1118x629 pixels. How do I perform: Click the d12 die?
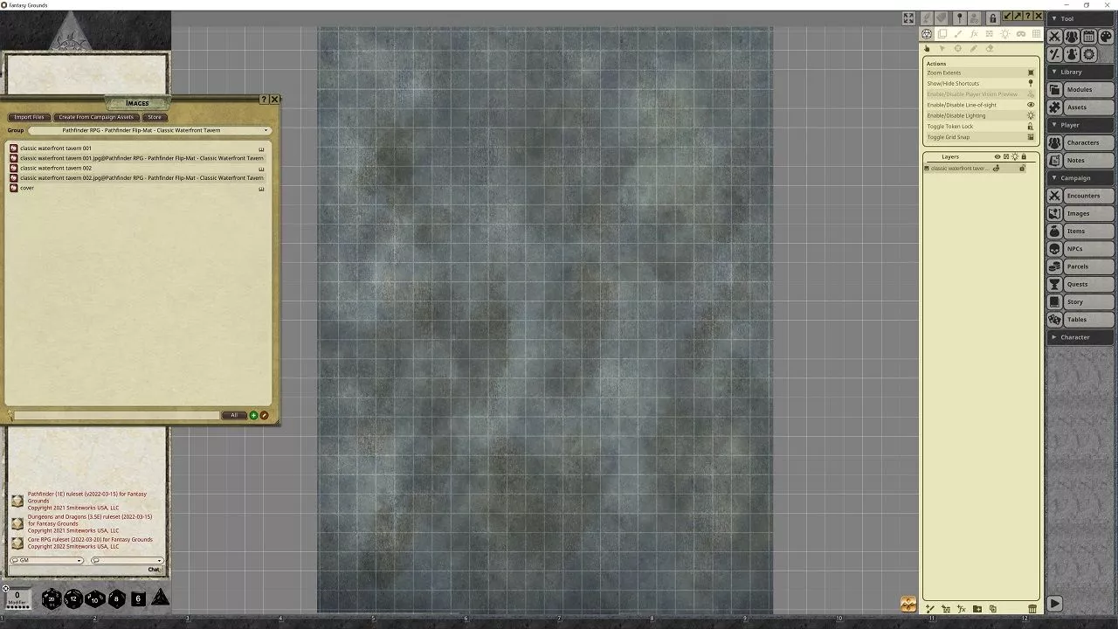coord(73,598)
